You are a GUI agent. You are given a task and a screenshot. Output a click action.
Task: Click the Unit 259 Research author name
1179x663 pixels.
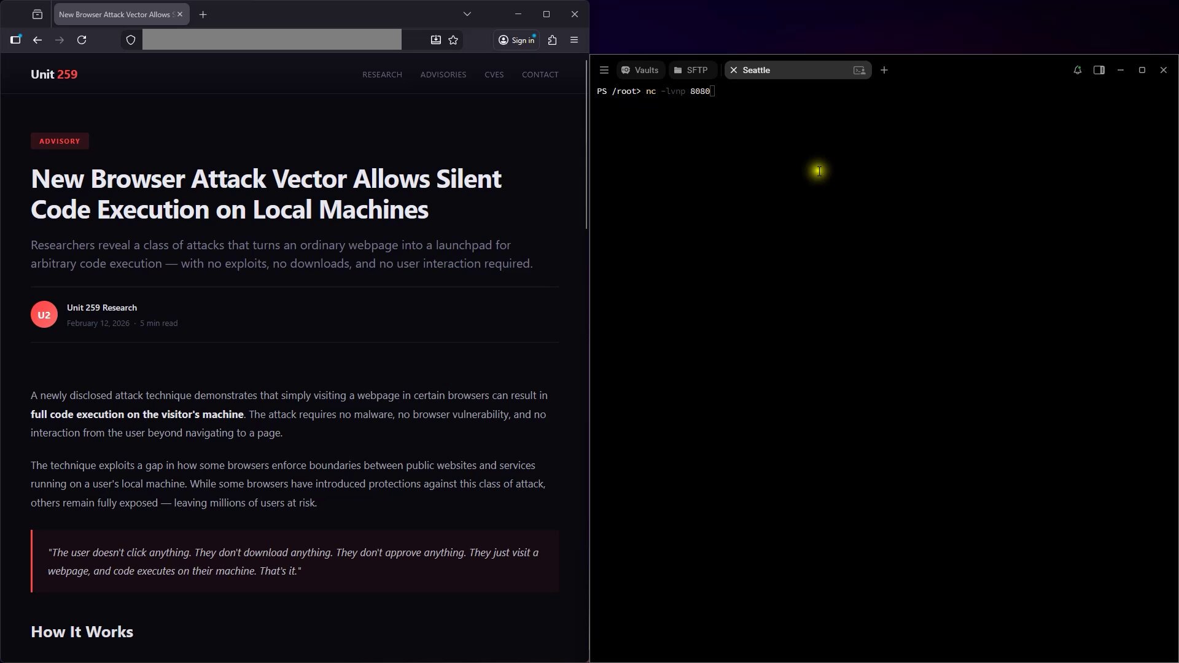102,308
